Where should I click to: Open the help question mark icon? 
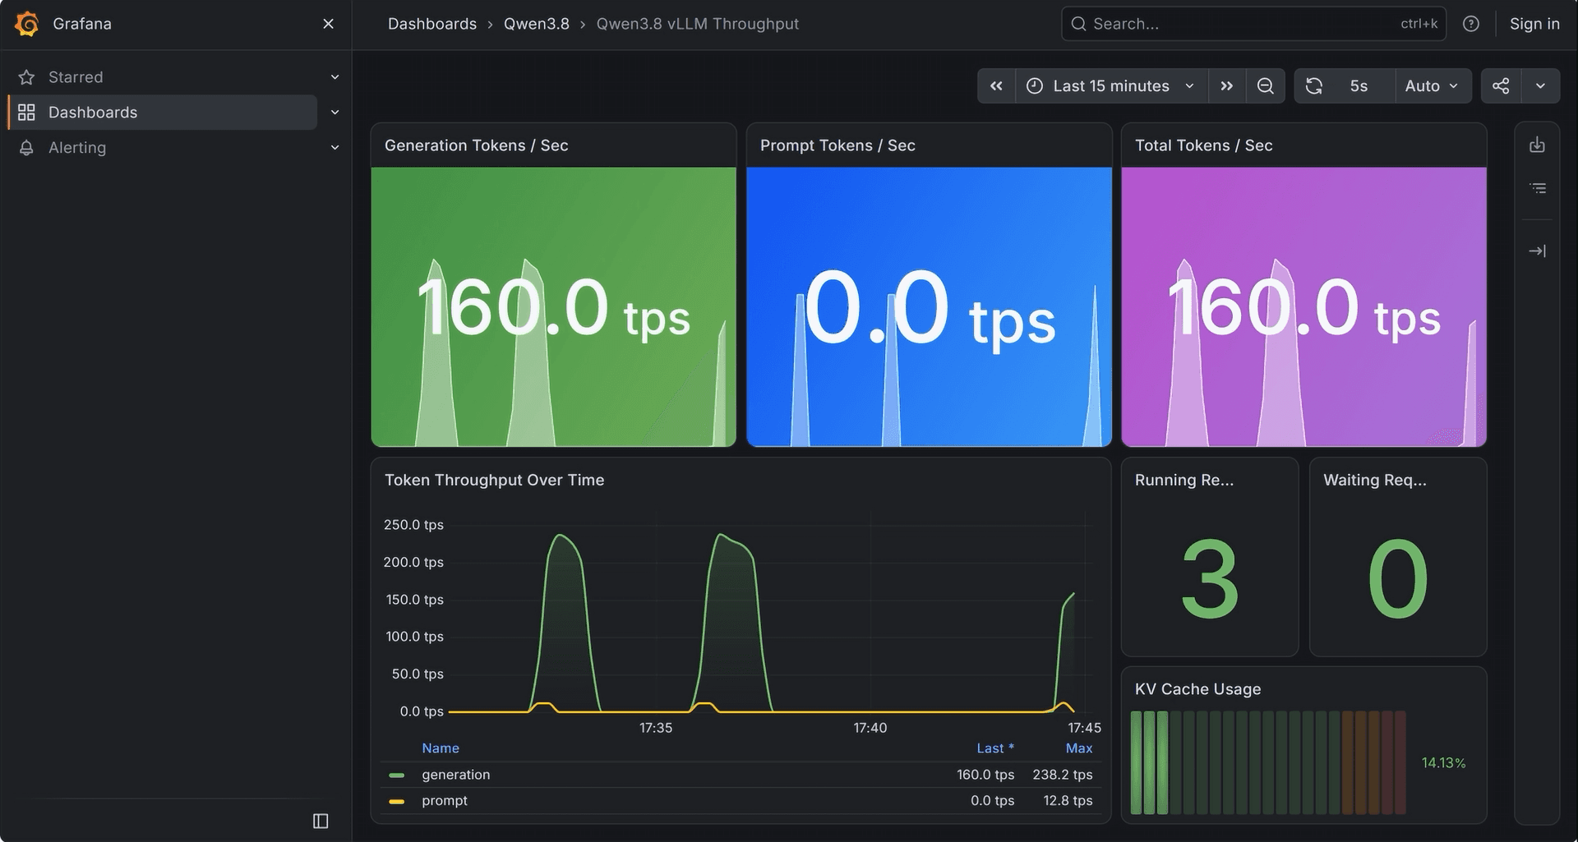(1471, 24)
